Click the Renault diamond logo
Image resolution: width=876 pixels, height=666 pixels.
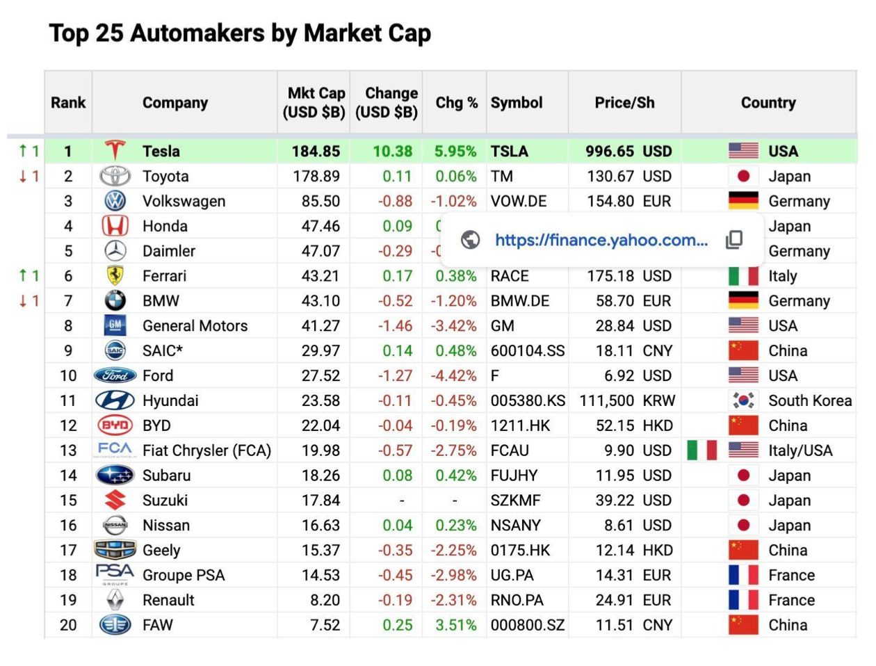tap(115, 600)
